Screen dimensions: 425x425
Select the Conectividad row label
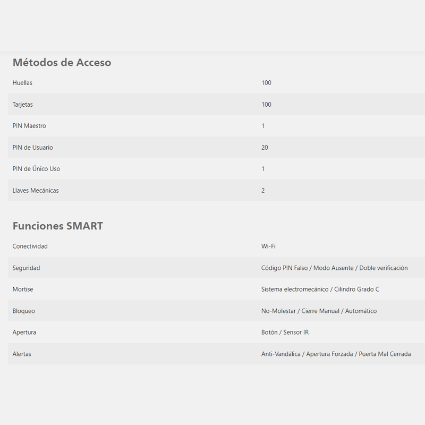(x=30, y=246)
